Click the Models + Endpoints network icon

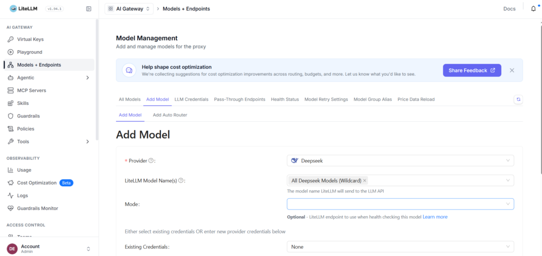[11, 65]
